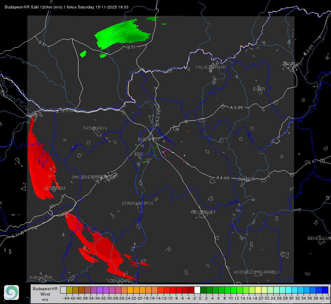Image resolution: width=331 pixels, height=304 pixels.
Task: Click the 'A 4 (H)' road label
Action: point(223,178)
